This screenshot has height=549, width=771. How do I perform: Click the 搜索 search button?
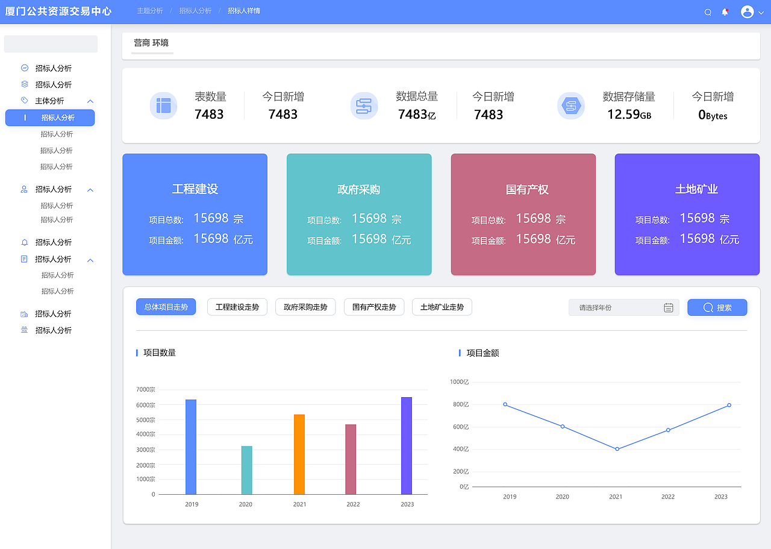click(717, 307)
